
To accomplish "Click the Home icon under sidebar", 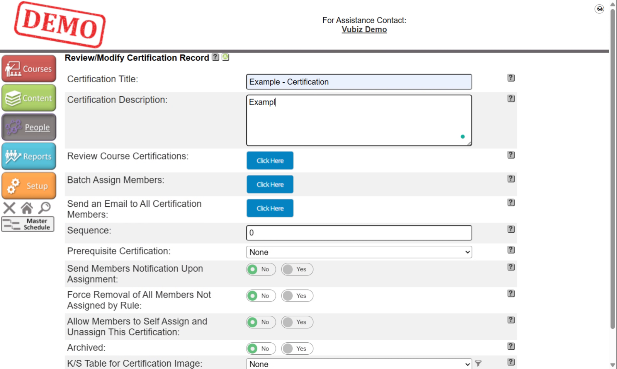I will point(27,208).
